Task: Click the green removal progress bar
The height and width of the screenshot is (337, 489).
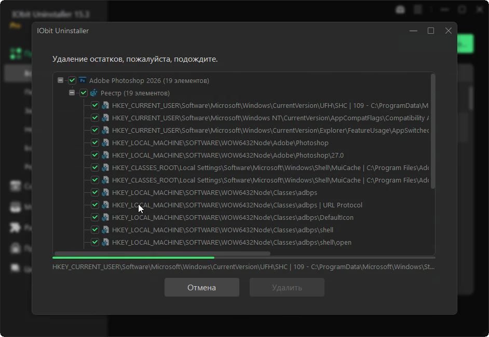Action: click(x=133, y=258)
